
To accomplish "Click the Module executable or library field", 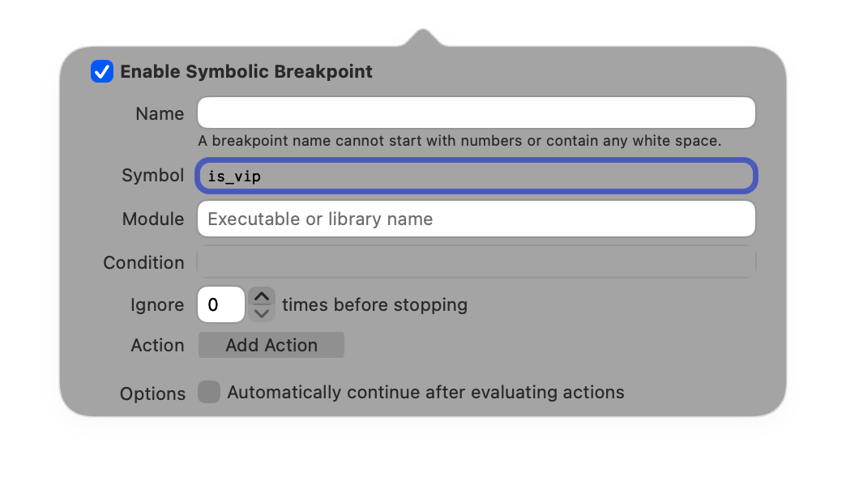I will click(476, 219).
